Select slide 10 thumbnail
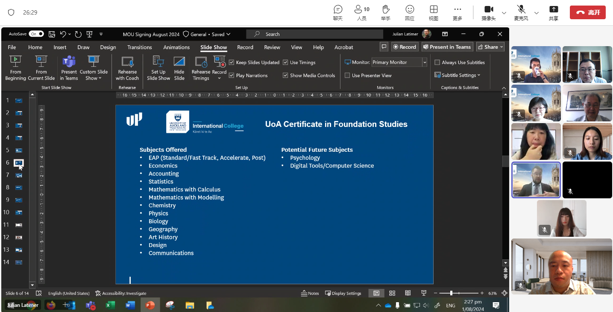 [x=19, y=212]
